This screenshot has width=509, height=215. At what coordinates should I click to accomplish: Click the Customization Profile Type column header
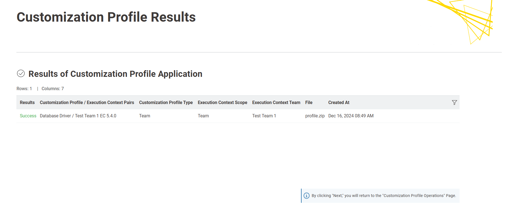click(x=166, y=103)
